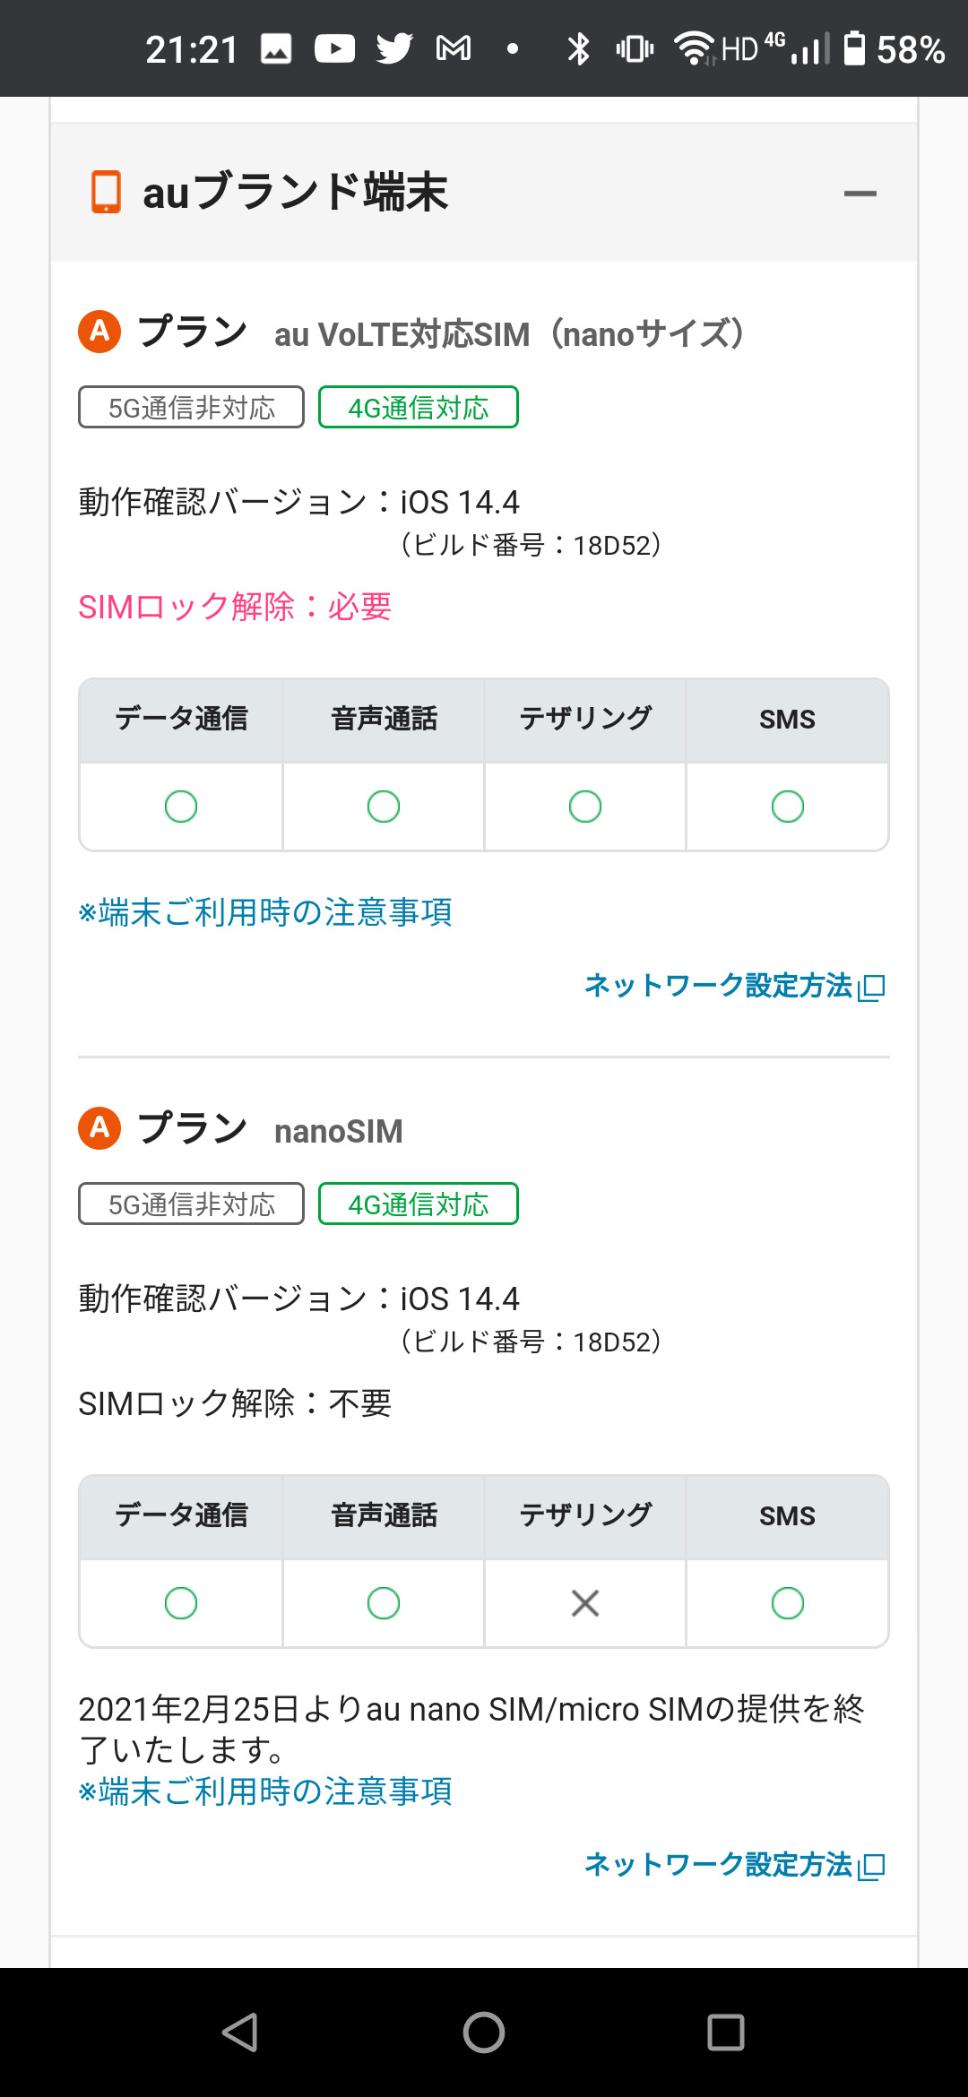This screenshot has width=968, height=2097.
Task: Tap the Android back navigation button
Action: pyautogui.click(x=240, y=2032)
